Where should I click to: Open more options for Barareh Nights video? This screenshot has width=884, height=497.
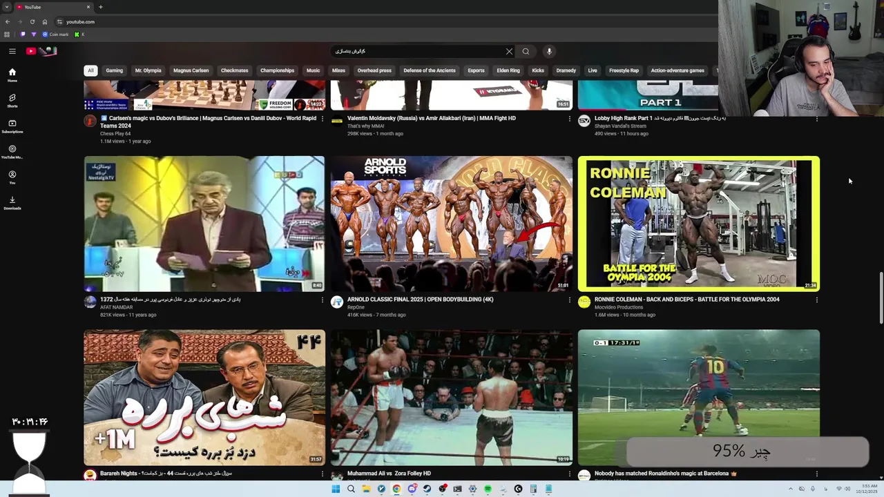tap(322, 474)
